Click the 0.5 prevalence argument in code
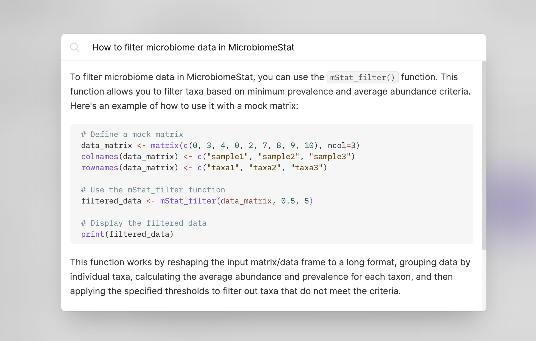Viewport: 536px width, 341px height. [288, 201]
